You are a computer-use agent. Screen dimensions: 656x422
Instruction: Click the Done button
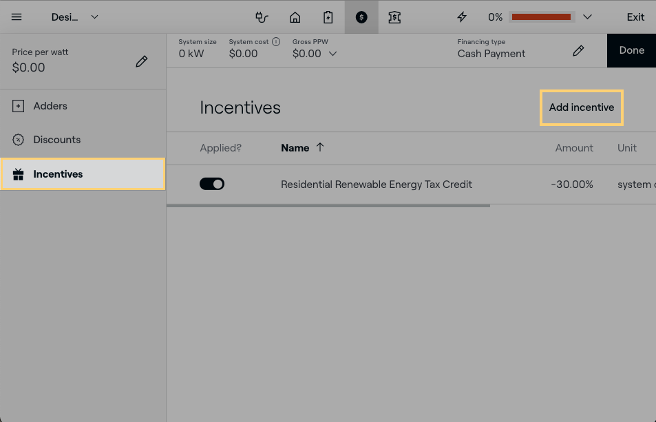[631, 51]
